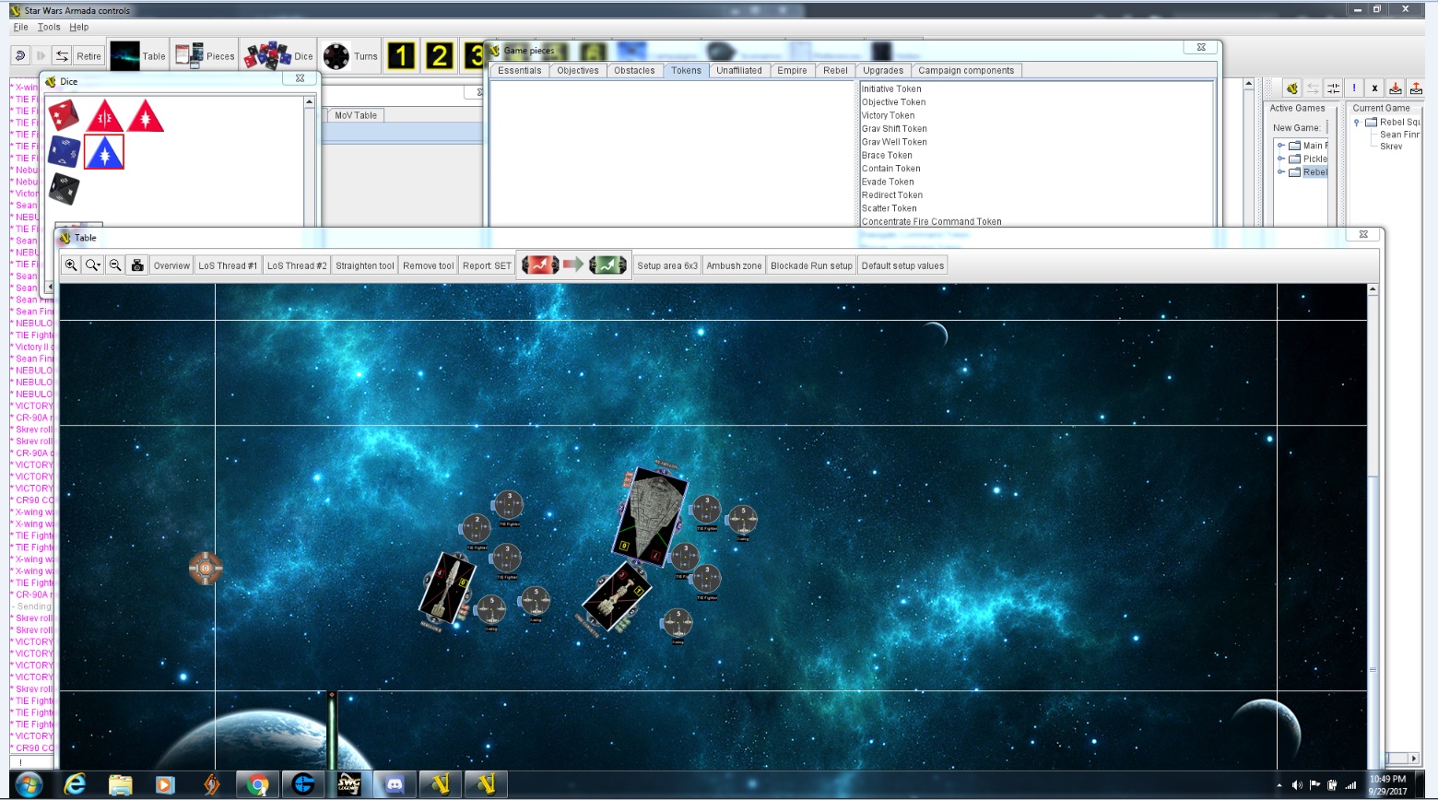Viewport: 1438px width, 800px height.
Task: Click the camera snapshot icon on Table toolbar
Action: (137, 265)
